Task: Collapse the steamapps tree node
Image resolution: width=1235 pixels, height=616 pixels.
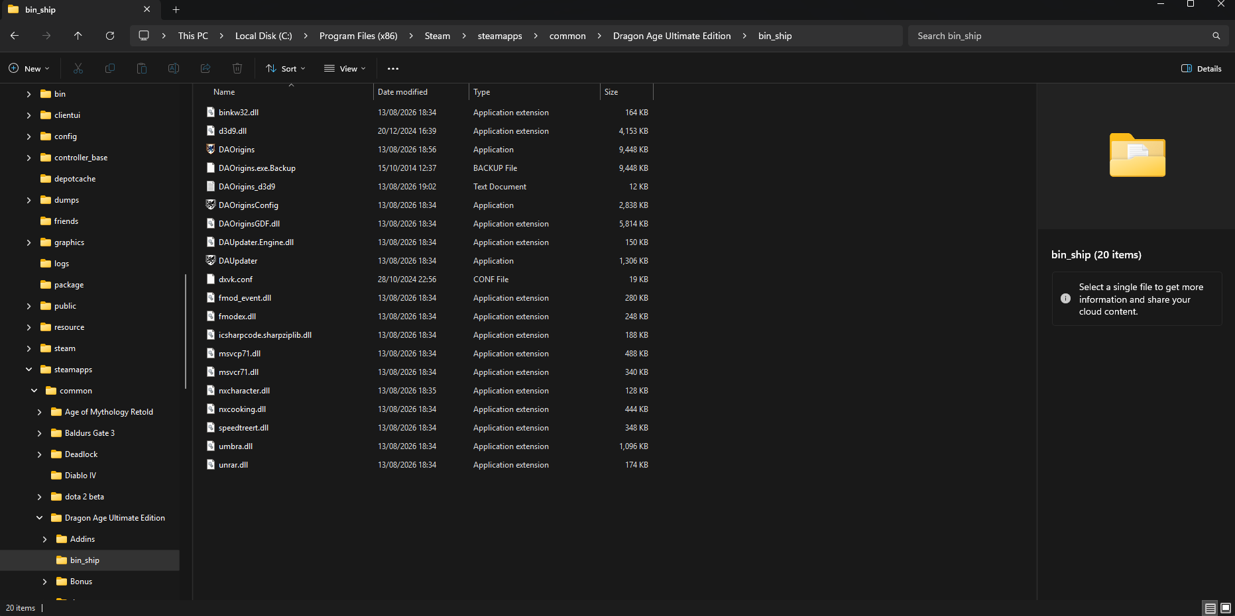Action: point(29,370)
